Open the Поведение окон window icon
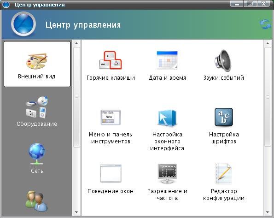The image size is (274, 218). tap(111, 173)
